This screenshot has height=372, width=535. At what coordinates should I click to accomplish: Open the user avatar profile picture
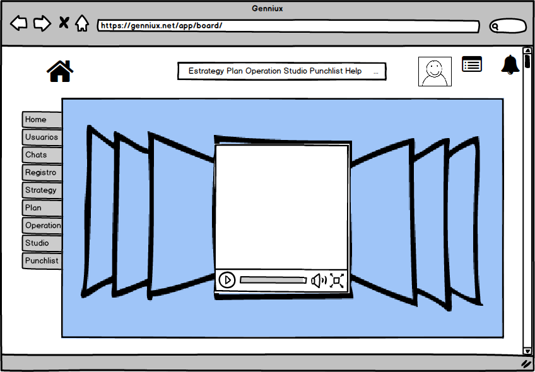click(x=435, y=71)
